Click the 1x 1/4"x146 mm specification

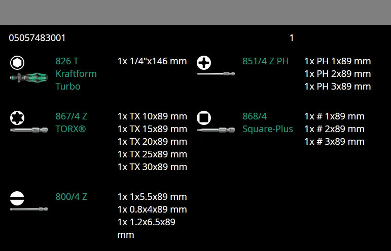coord(152,61)
